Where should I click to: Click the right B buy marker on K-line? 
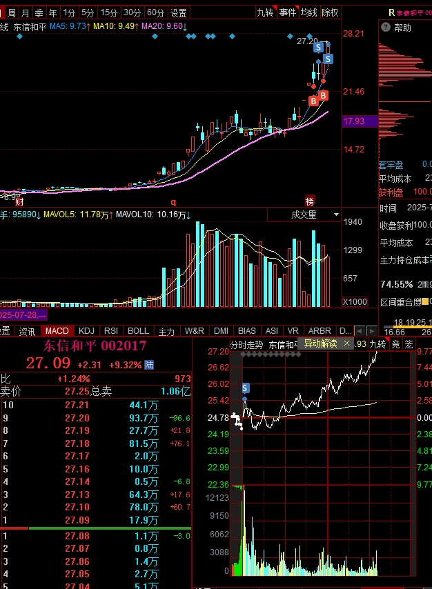323,95
